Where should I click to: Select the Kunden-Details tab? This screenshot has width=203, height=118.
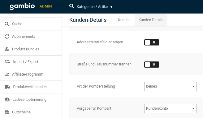pyautogui.click(x=151, y=20)
